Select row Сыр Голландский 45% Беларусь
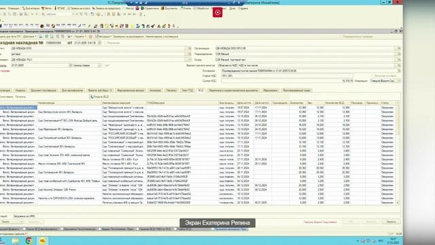This screenshot has width=435, height=245. (x=198, y=172)
